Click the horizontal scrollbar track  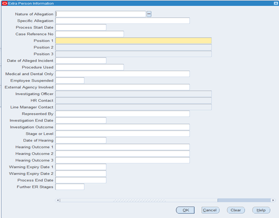(x=139, y=200)
